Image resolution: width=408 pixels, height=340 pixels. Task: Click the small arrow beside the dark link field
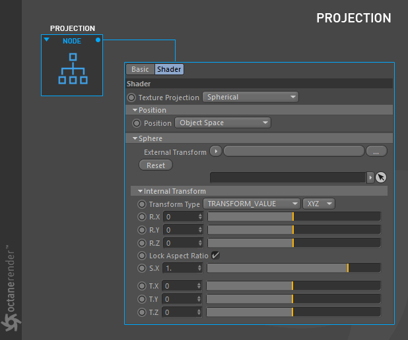click(370, 178)
